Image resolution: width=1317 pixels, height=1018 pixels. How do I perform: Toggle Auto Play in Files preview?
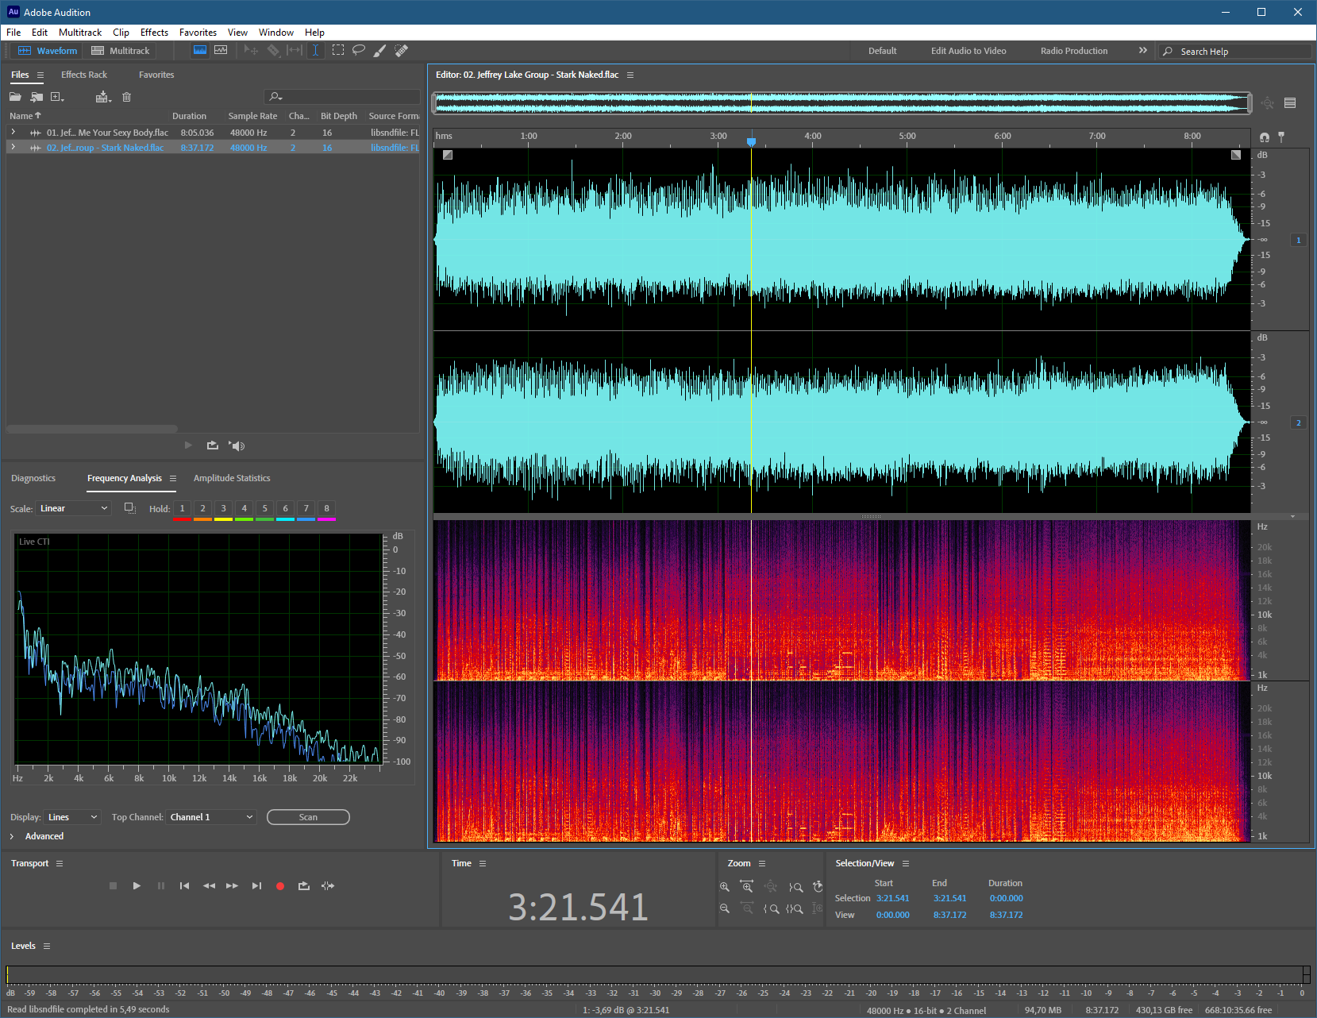pos(237,445)
